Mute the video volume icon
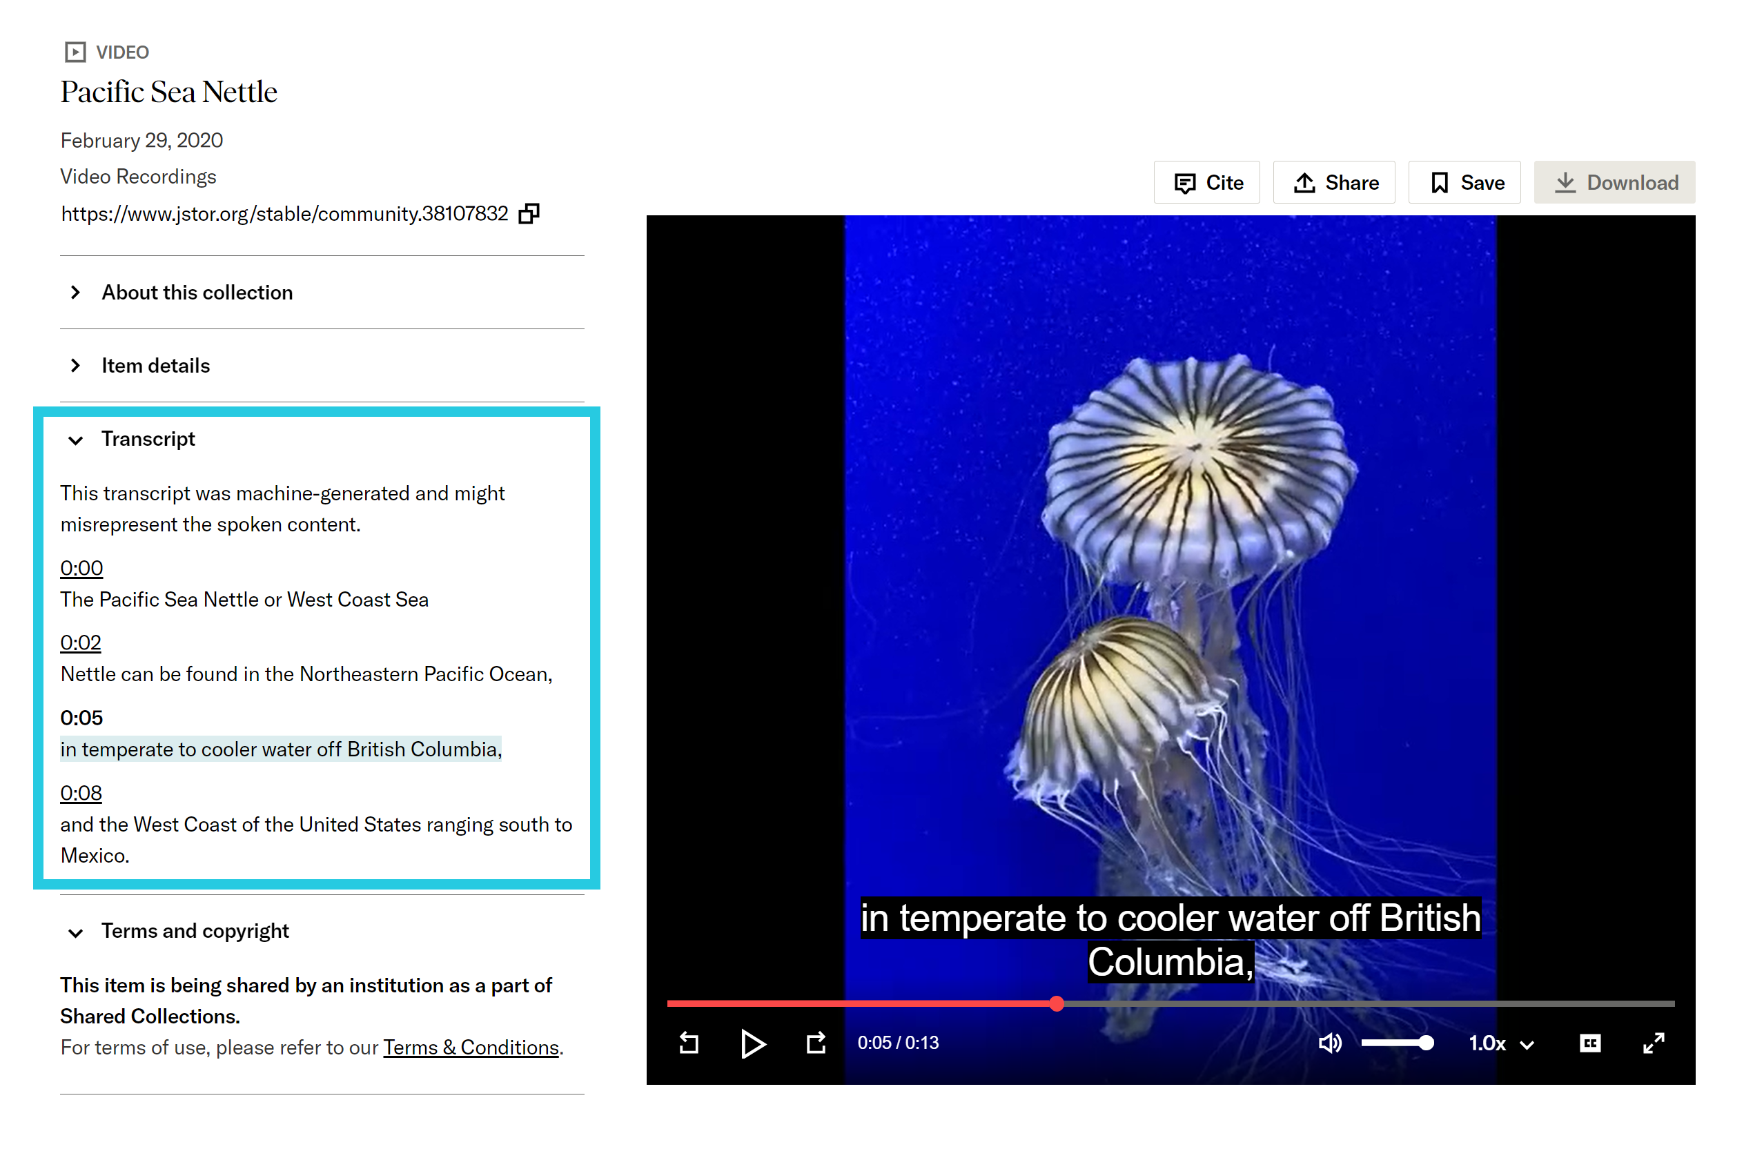Viewport: 1744px width, 1149px height. tap(1330, 1043)
